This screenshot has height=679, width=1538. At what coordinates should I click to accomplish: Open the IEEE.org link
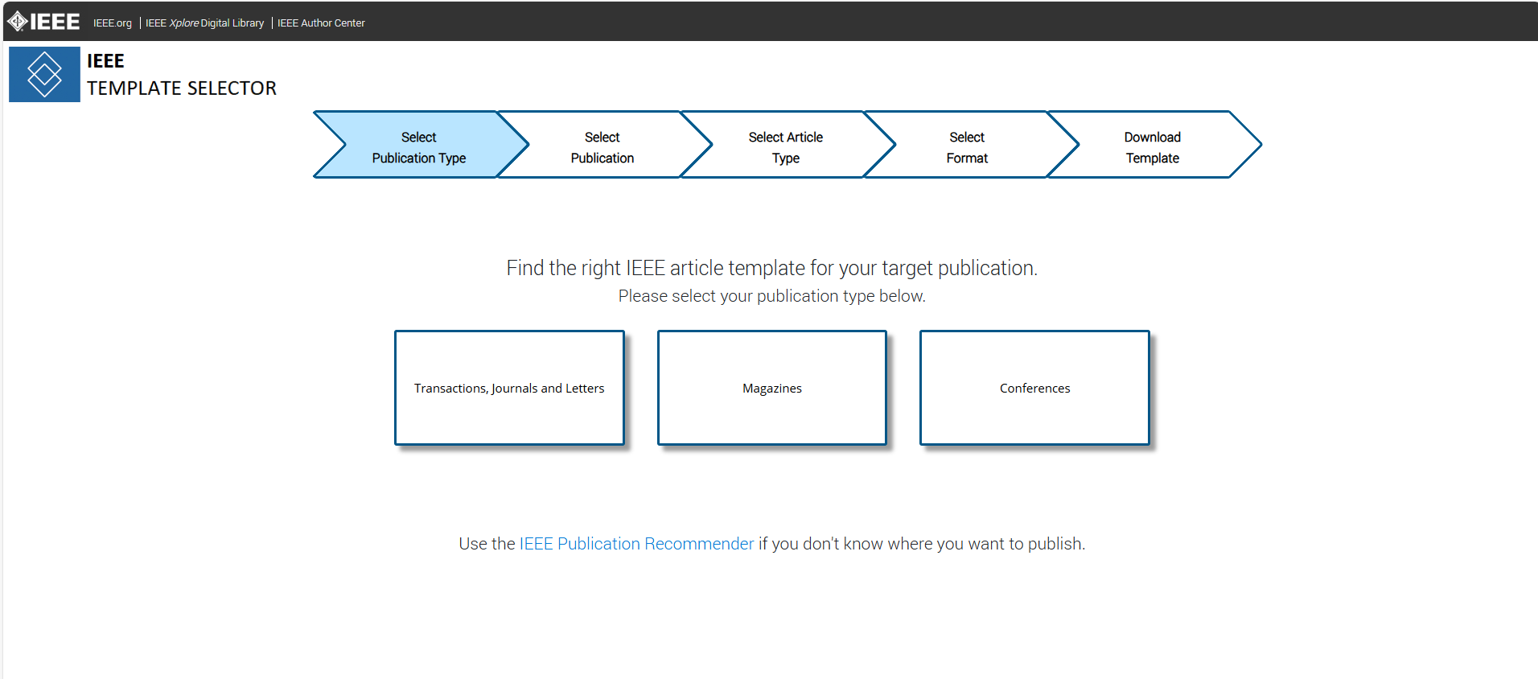[113, 23]
